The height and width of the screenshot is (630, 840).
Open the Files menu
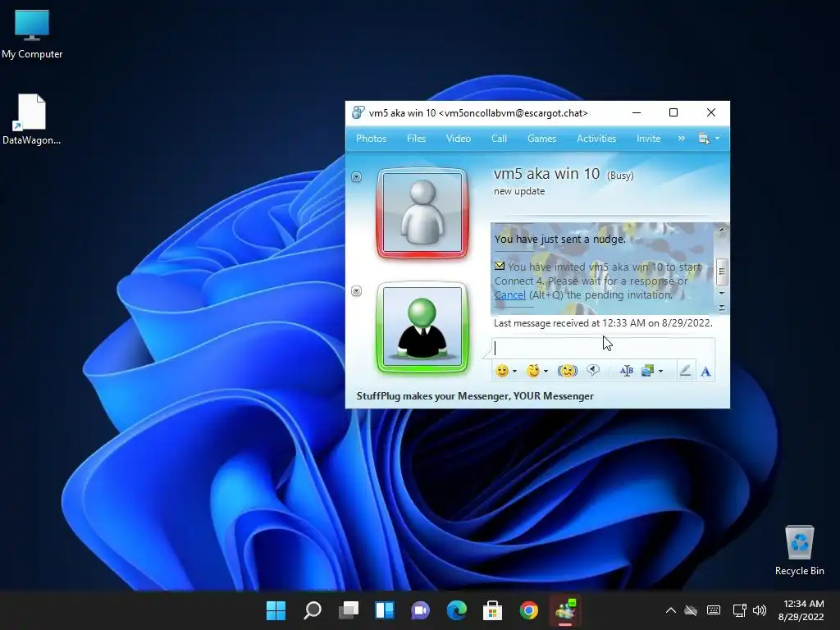click(416, 138)
